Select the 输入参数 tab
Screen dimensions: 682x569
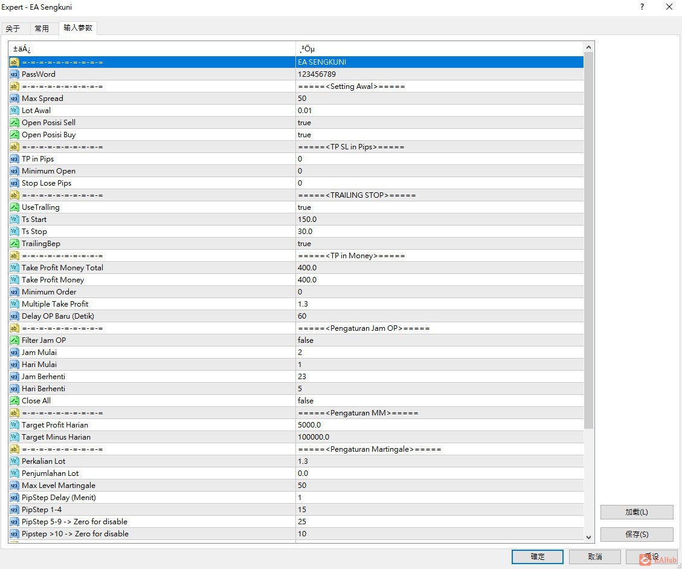(78, 28)
